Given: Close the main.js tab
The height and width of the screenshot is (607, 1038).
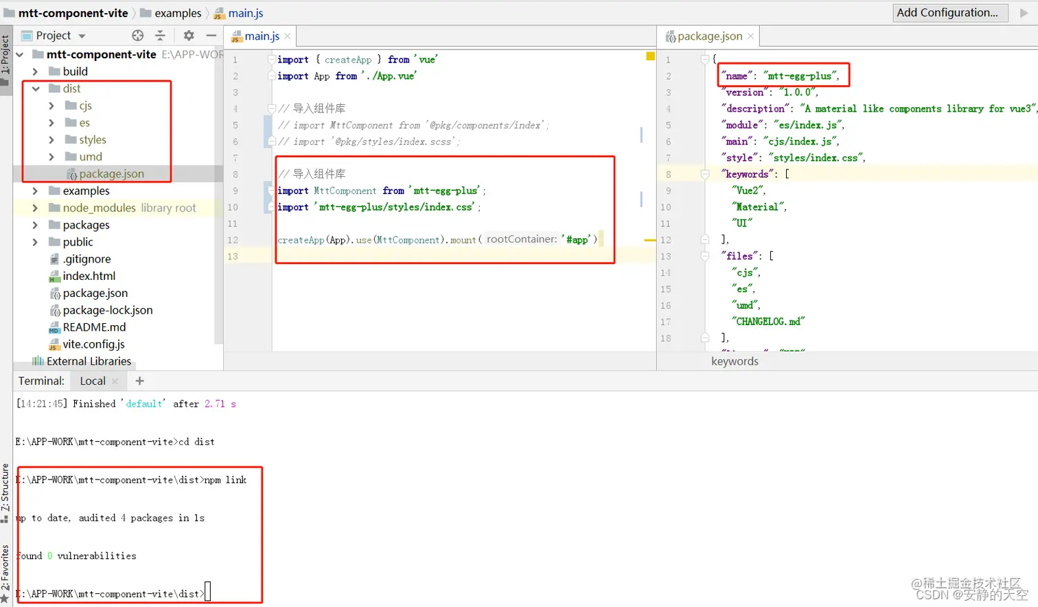Looking at the screenshot, I should point(288,36).
